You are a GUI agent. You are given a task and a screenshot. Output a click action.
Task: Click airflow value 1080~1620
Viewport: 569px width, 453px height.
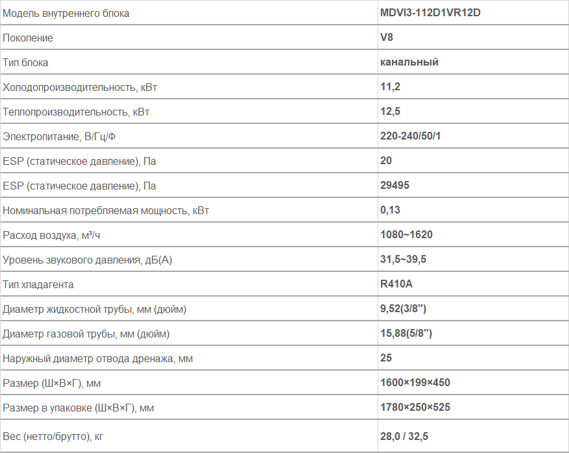(x=406, y=235)
